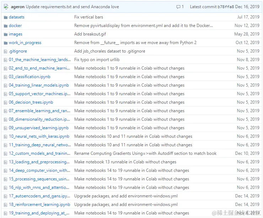Open commit 'Remove pyvirtualdisplay from environment.yml'
Screen dimensions: 263x218
pos(144,26)
